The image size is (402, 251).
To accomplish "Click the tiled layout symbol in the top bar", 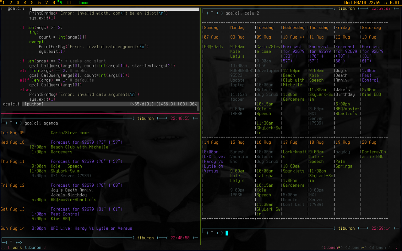I will coord(71,3).
